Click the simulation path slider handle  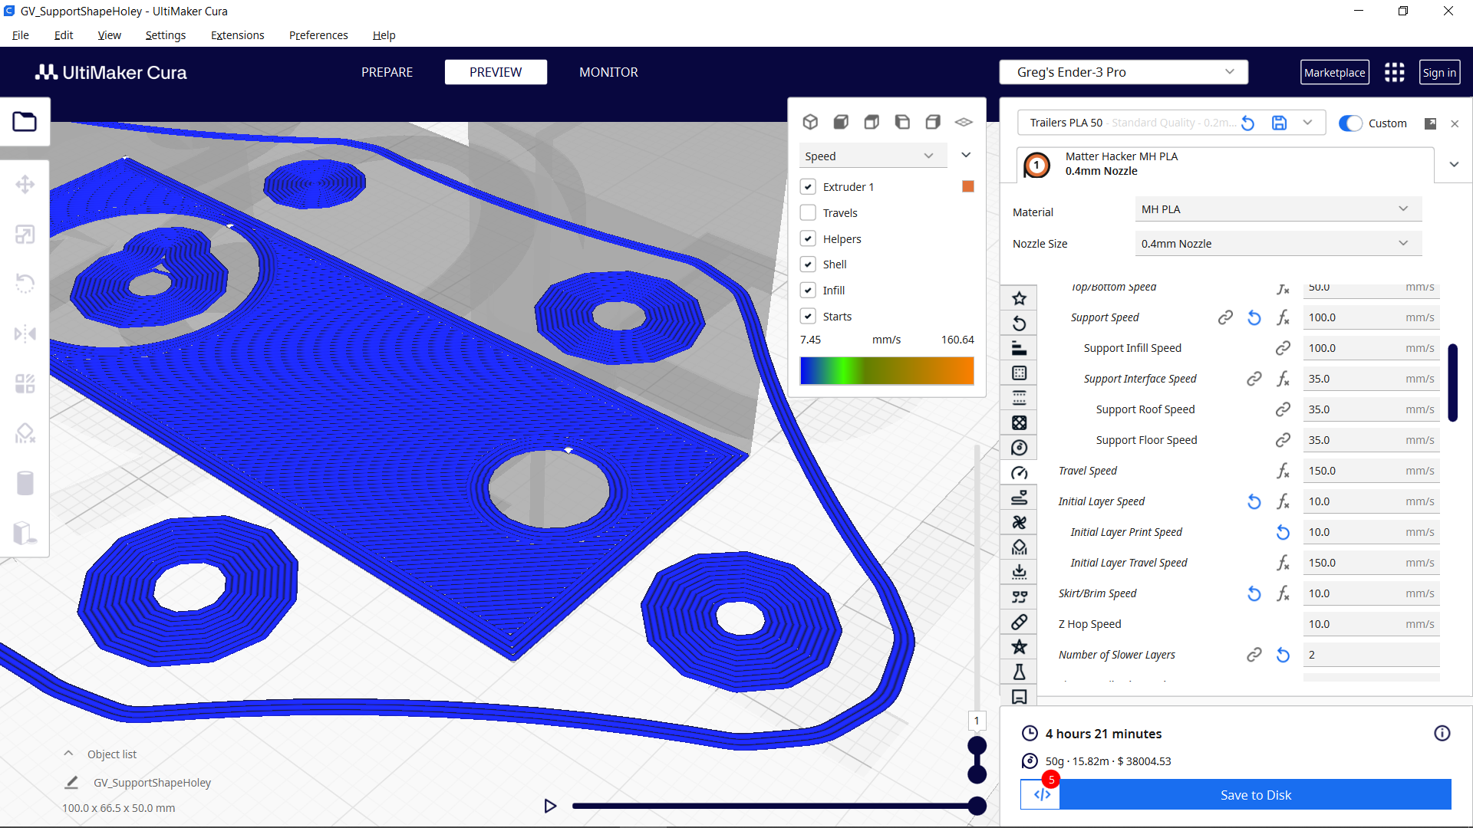pyautogui.click(x=977, y=806)
